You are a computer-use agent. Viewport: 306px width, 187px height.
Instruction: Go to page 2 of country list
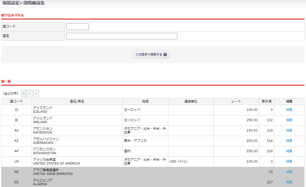[30, 94]
